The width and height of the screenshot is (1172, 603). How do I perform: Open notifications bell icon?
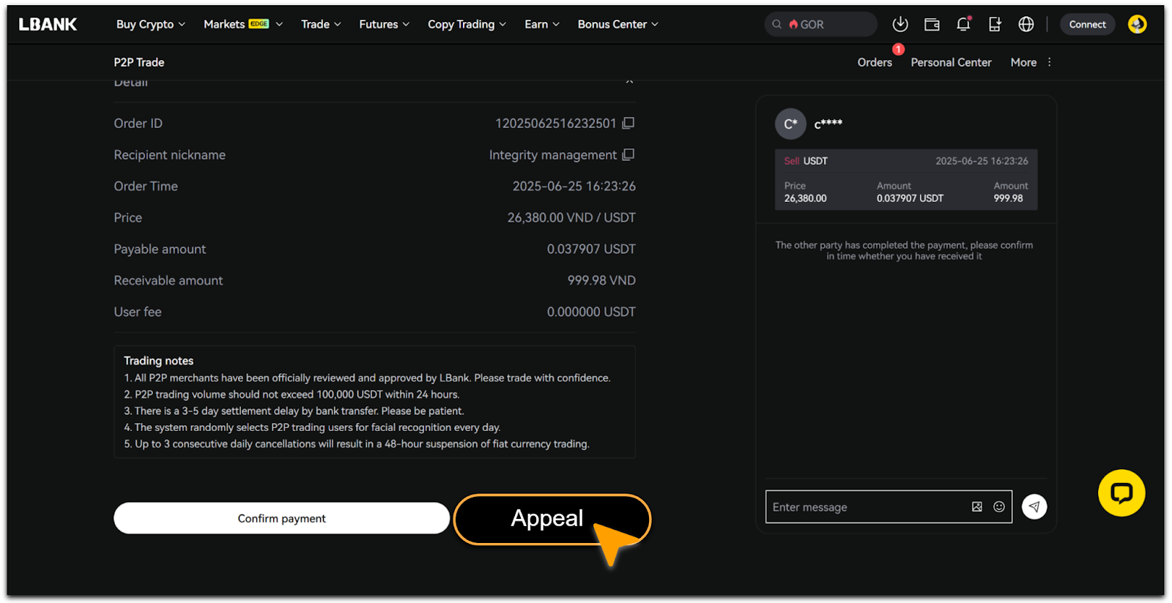(x=963, y=24)
